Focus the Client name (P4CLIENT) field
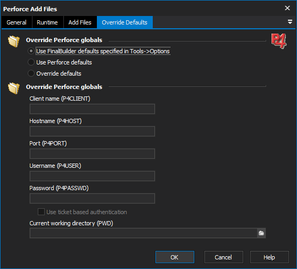The width and height of the screenshot is (297, 269). [92, 109]
